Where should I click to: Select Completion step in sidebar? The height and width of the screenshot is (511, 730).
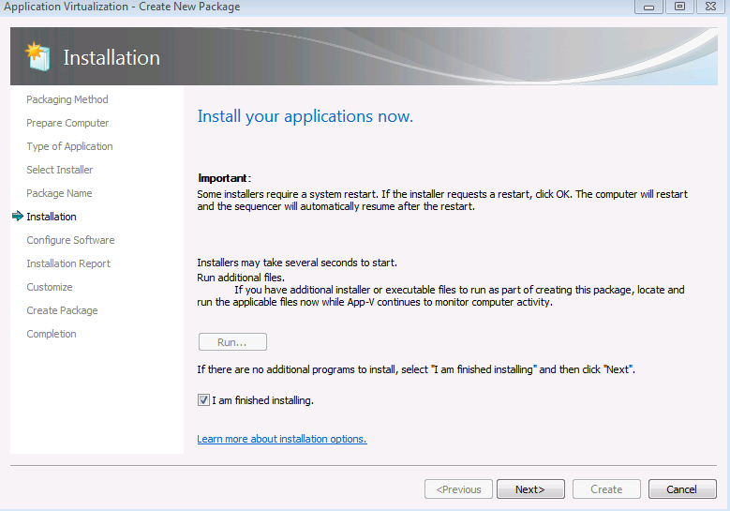52,334
